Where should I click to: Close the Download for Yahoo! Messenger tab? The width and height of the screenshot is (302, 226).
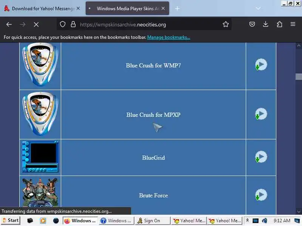point(78,8)
